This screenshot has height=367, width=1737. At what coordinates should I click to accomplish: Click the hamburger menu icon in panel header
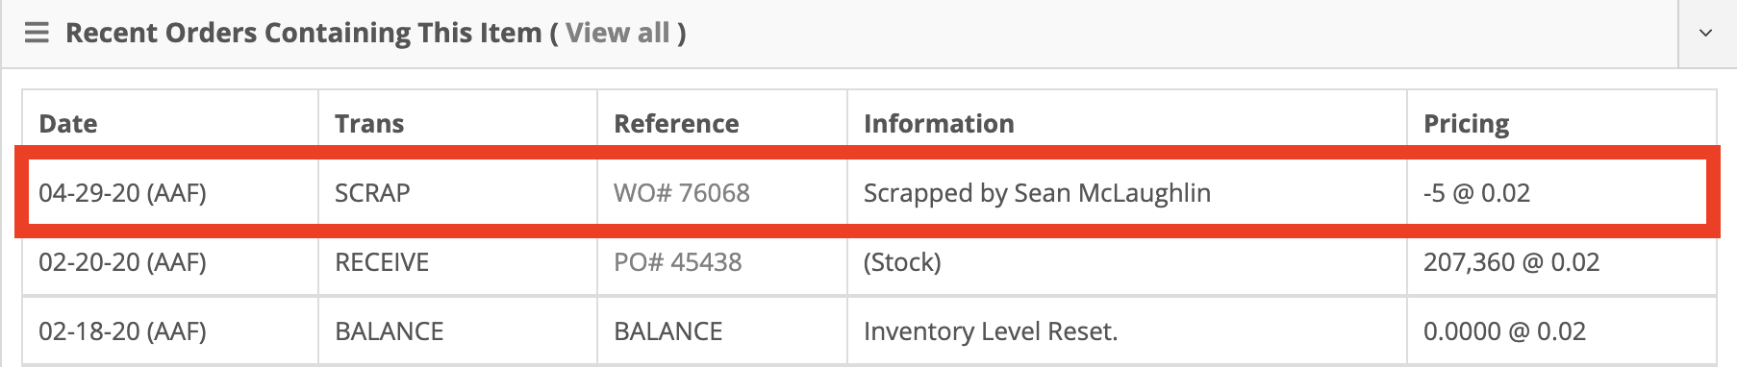tap(37, 33)
